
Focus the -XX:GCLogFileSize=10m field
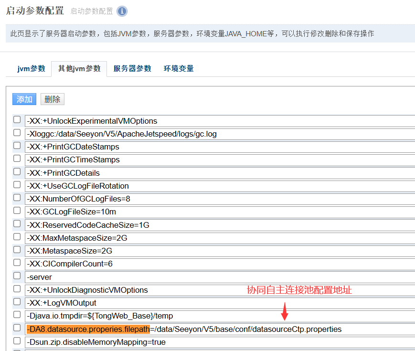point(220,212)
